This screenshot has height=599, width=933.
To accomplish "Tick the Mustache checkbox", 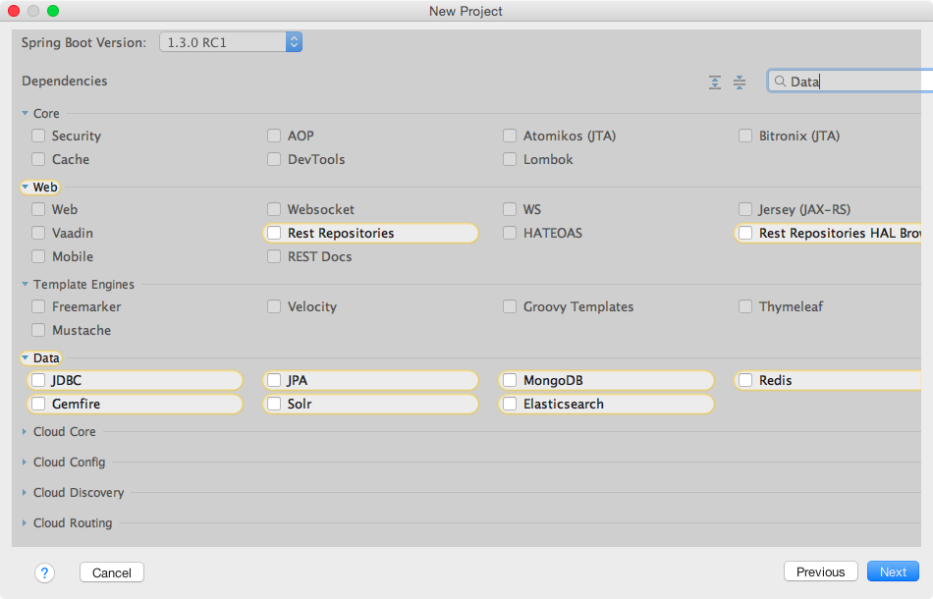I will pyautogui.click(x=38, y=330).
